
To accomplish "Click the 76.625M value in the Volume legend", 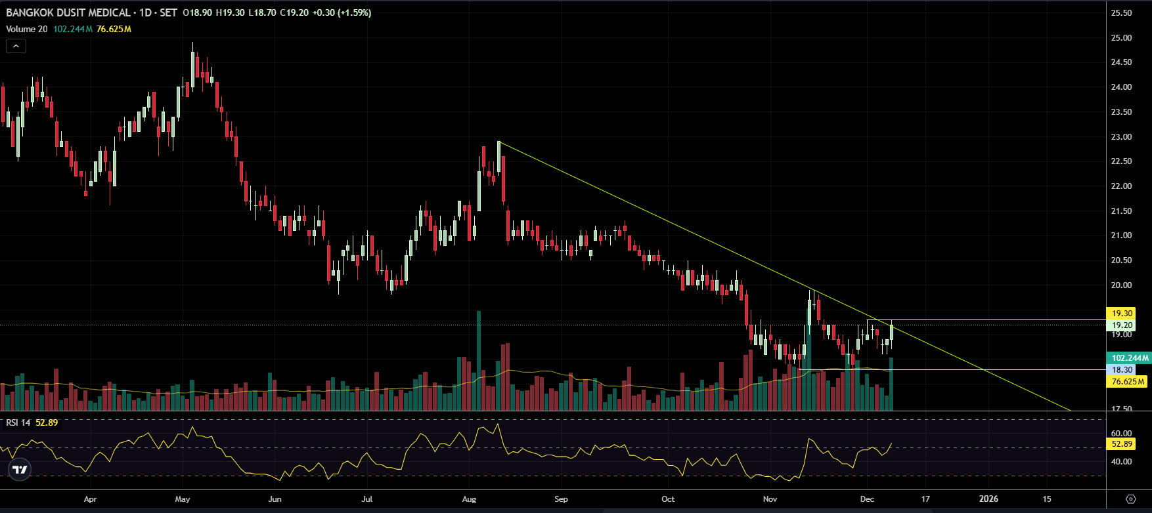I will coord(114,29).
